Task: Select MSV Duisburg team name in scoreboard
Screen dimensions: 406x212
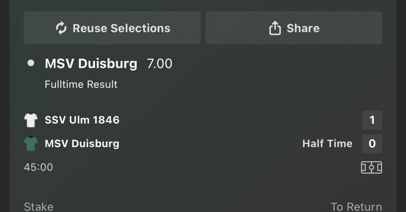Action: click(82, 144)
